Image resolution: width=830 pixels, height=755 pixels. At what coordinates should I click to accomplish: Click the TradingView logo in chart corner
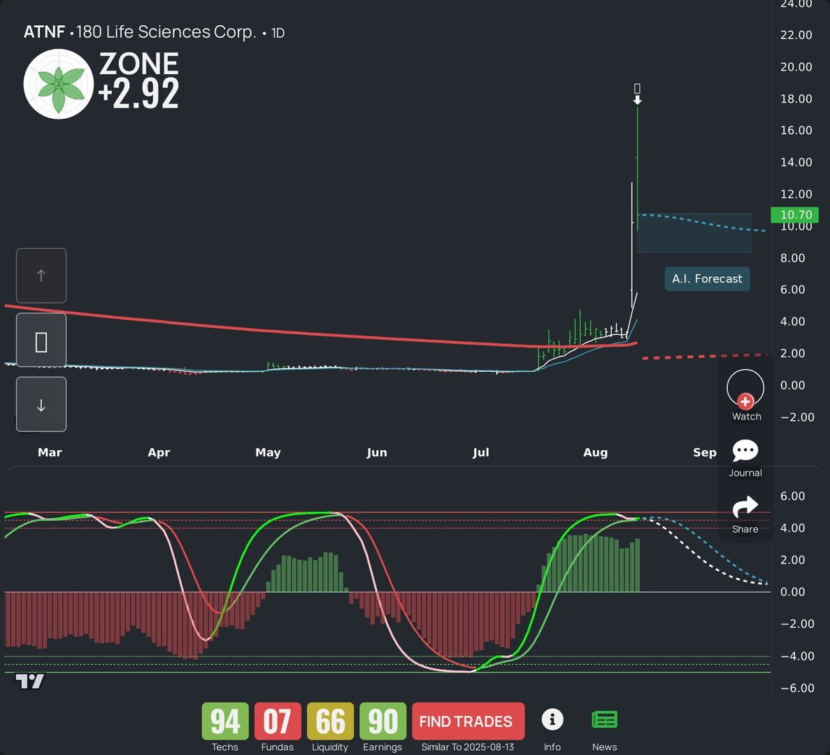[29, 682]
